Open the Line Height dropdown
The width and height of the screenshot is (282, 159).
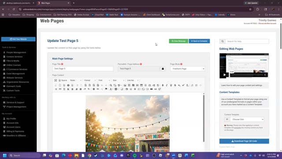click(x=133, y=80)
